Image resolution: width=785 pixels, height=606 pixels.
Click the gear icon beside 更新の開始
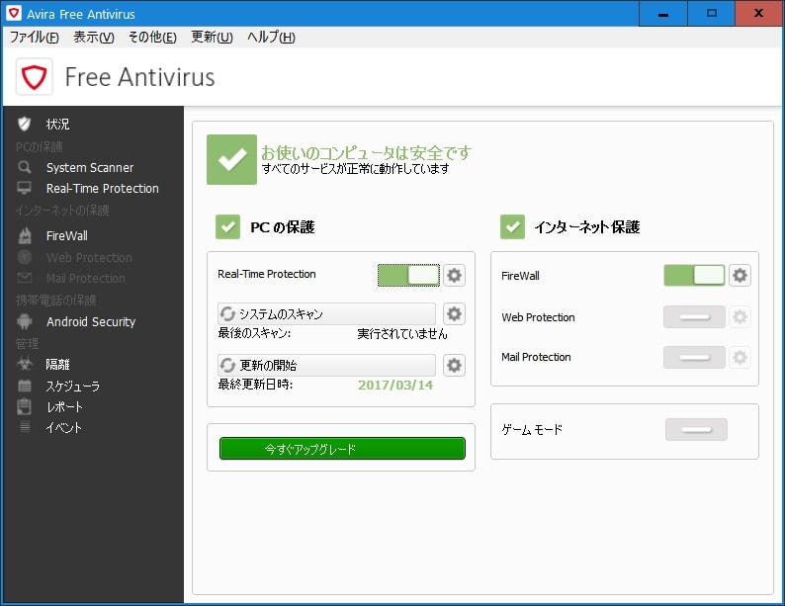pyautogui.click(x=454, y=365)
